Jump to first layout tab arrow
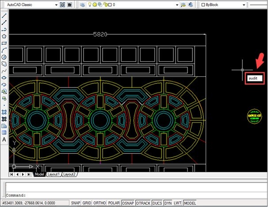The height and width of the screenshot is (207, 268). (11, 174)
